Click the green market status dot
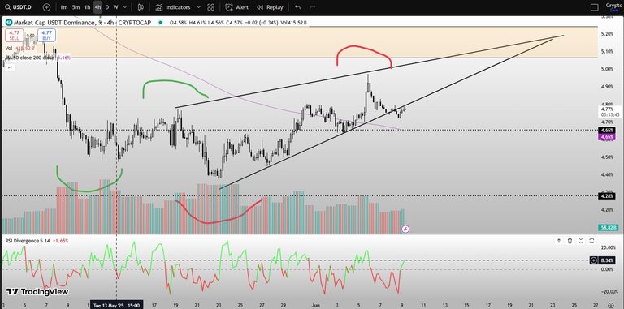The height and width of the screenshot is (309, 624). pos(160,23)
